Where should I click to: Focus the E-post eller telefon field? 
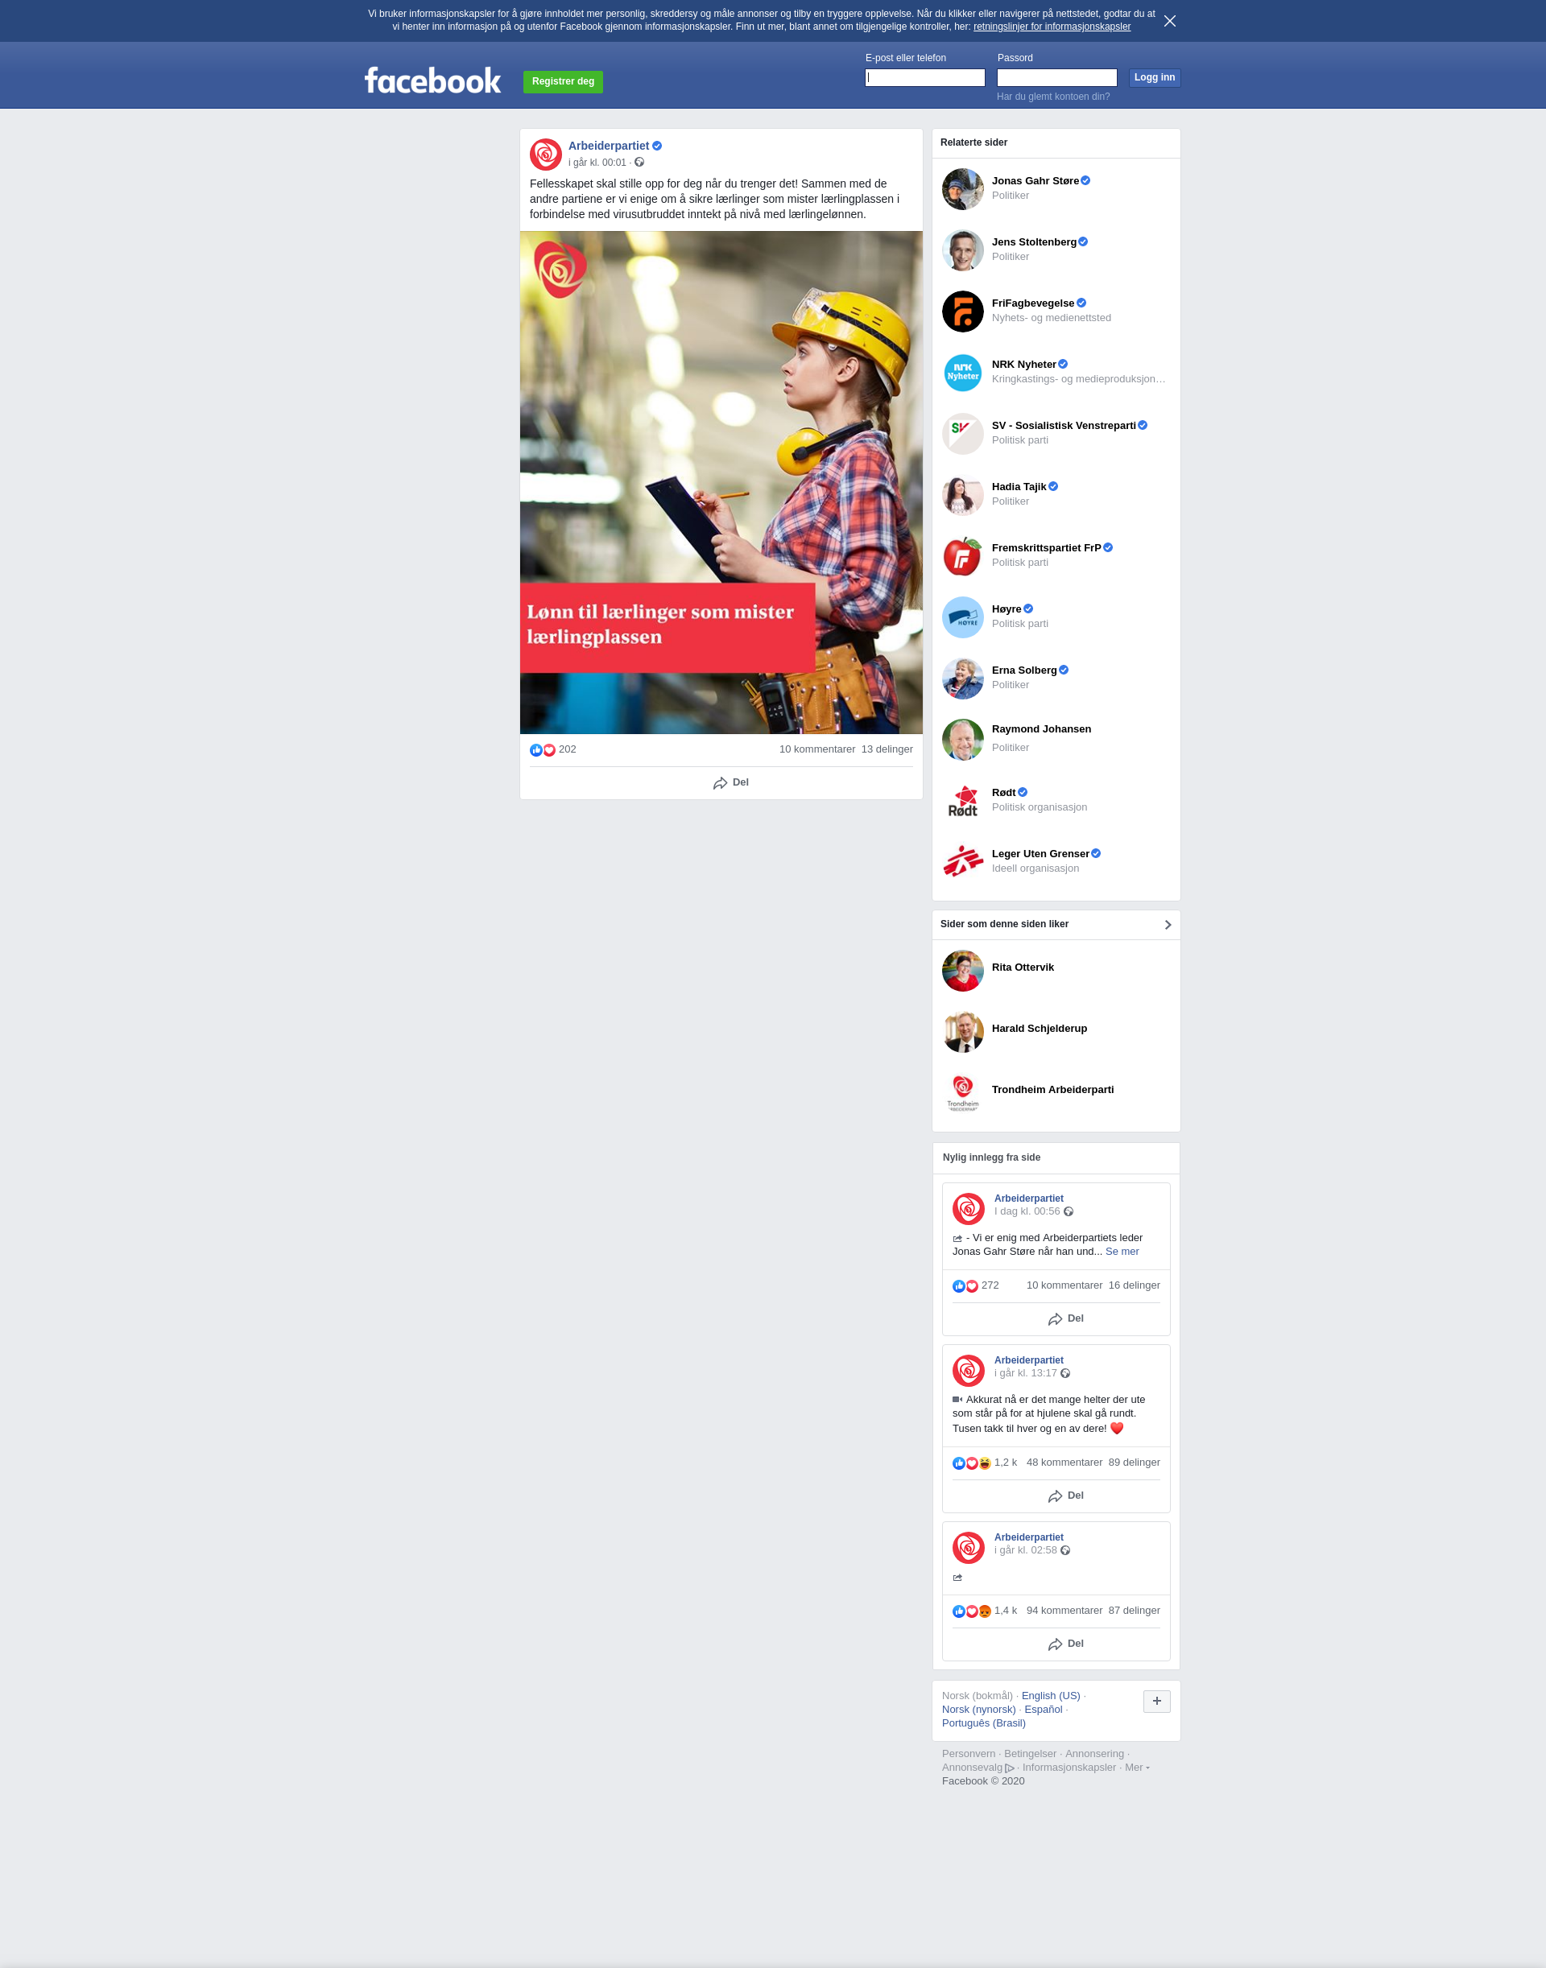[x=924, y=78]
